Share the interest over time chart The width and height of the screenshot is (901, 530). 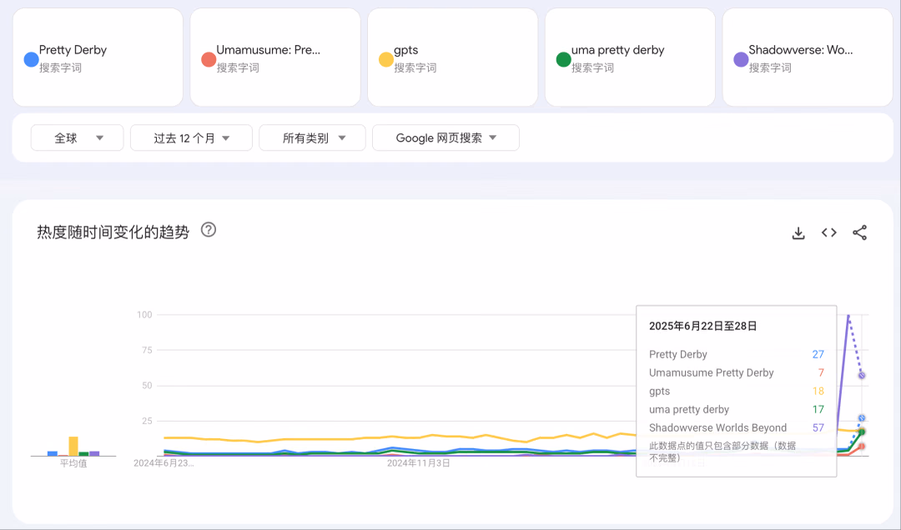859,232
